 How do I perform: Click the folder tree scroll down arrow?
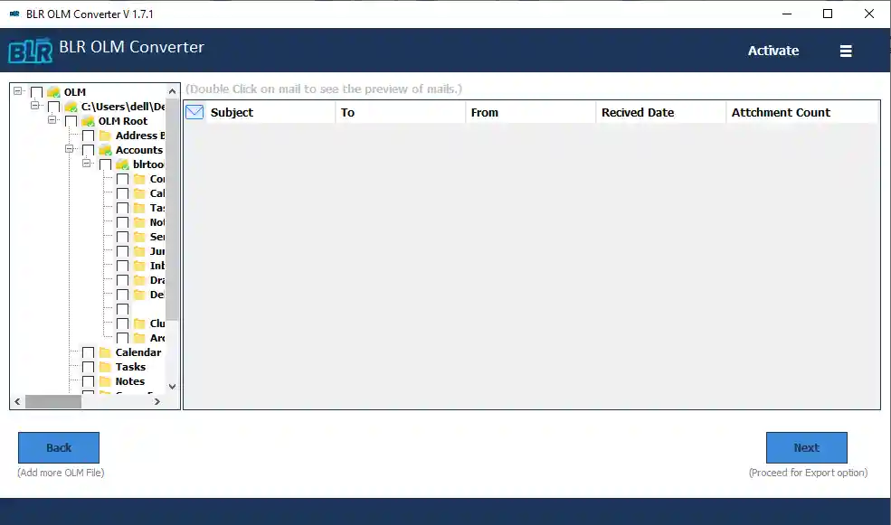click(173, 386)
